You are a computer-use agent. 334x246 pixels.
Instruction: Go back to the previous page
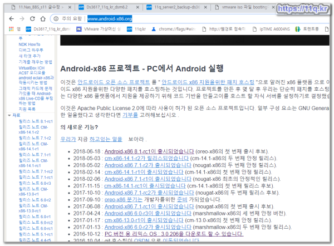coord(12,19)
